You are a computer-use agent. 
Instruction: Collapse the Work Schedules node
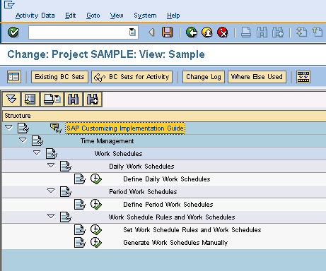(37, 152)
